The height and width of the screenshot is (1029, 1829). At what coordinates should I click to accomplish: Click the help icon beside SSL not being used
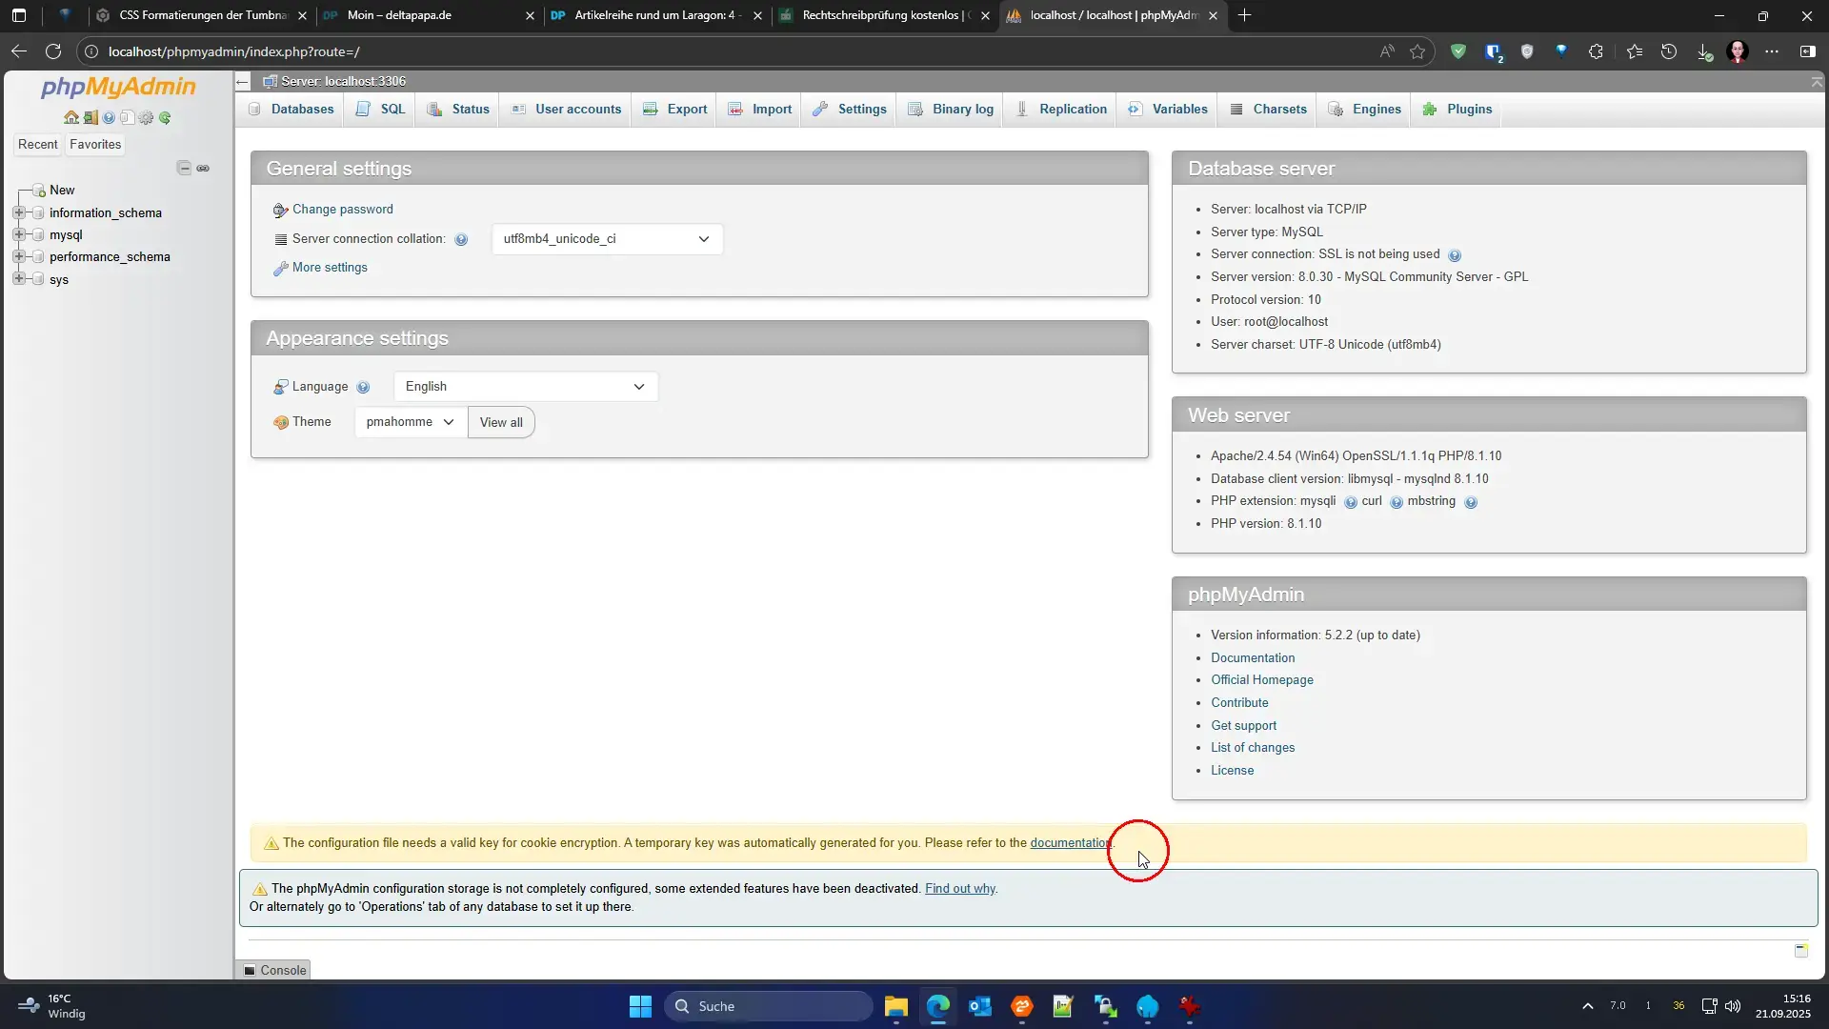tap(1454, 255)
